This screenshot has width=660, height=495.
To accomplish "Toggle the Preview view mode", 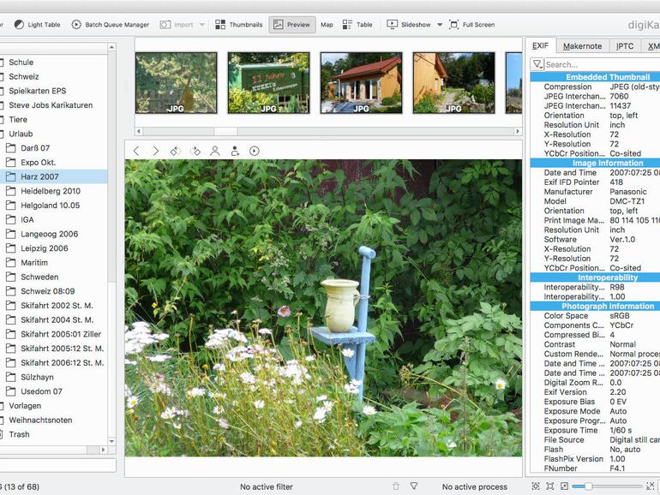I will point(291,25).
